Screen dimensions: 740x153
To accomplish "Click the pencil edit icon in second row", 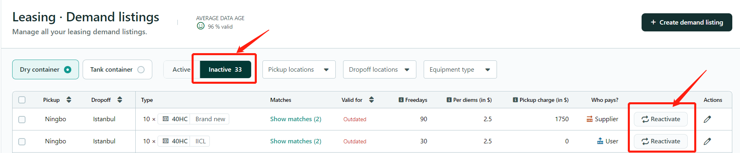I will click(707, 141).
